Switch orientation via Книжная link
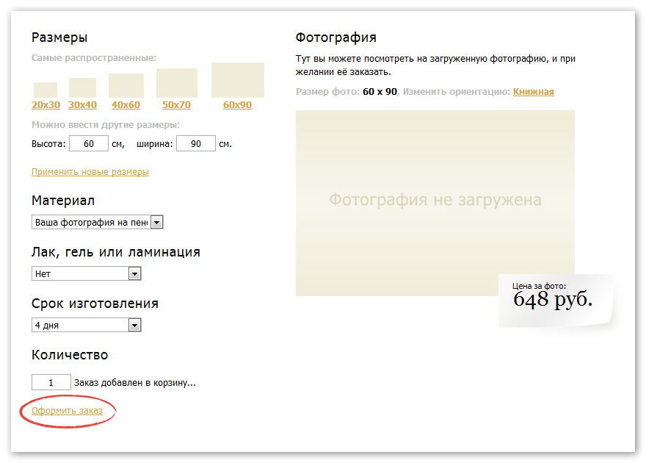Screen dimensions: 646x463 [x=533, y=92]
